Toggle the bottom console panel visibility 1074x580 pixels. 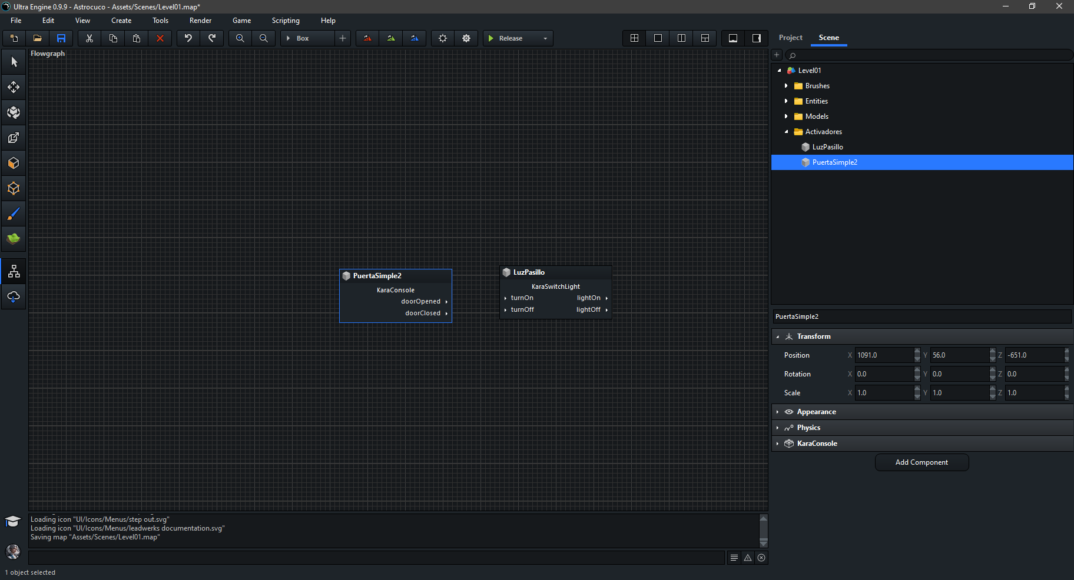pyautogui.click(x=733, y=38)
